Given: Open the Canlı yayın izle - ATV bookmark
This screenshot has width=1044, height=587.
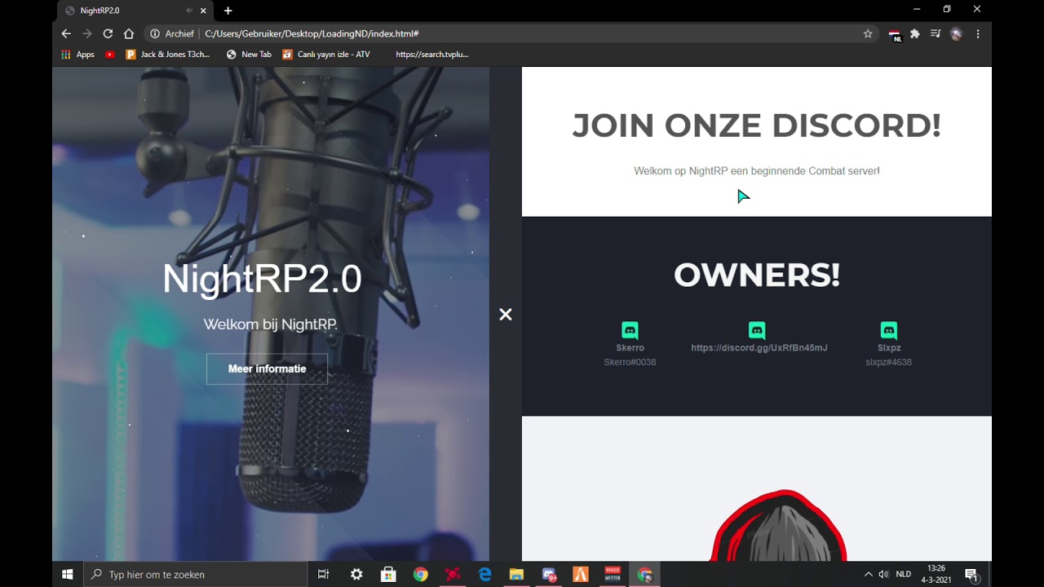Looking at the screenshot, I should click(326, 55).
